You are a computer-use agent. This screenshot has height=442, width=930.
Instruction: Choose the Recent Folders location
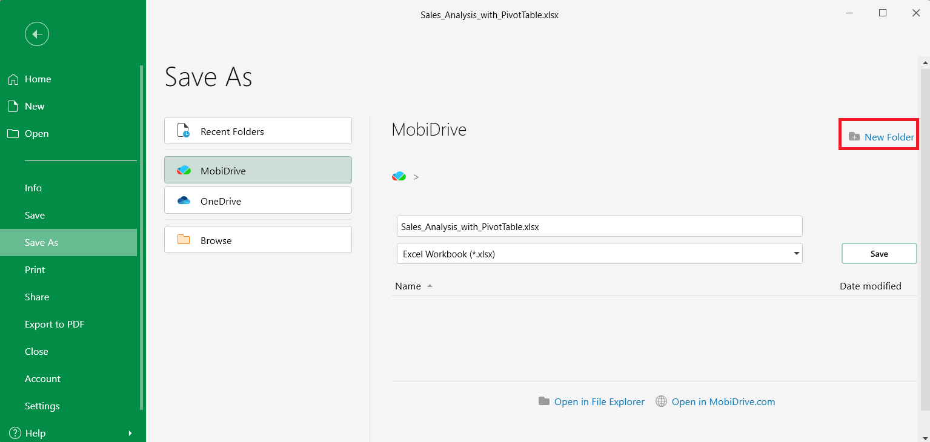tap(258, 131)
